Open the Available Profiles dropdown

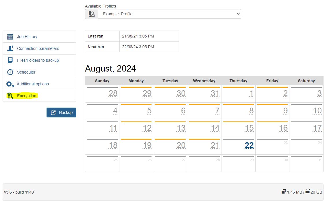pyautogui.click(x=169, y=14)
